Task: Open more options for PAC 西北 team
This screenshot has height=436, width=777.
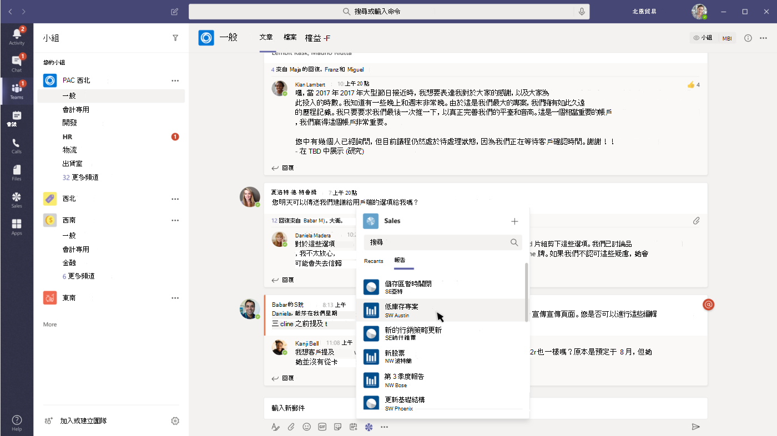Action: click(175, 80)
